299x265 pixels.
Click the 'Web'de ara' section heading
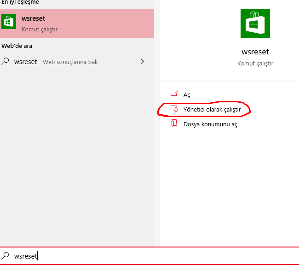click(17, 46)
